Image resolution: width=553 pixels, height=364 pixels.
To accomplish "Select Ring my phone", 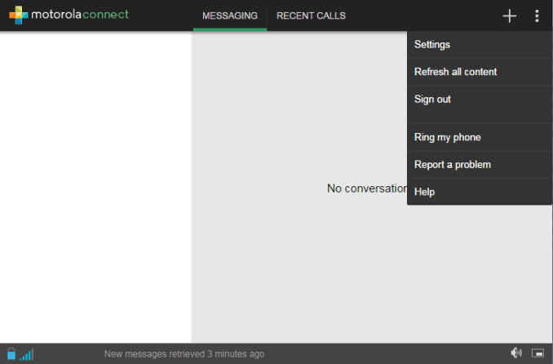I will pos(480,137).
